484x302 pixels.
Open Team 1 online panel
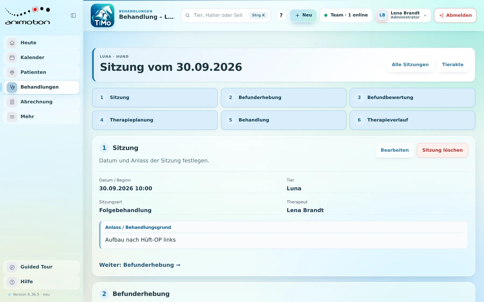coord(346,15)
